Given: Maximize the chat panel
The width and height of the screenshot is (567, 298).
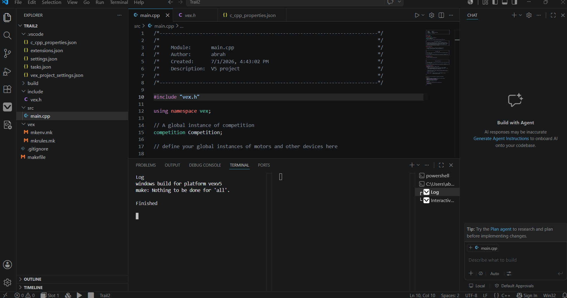Looking at the screenshot, I should point(553,15).
